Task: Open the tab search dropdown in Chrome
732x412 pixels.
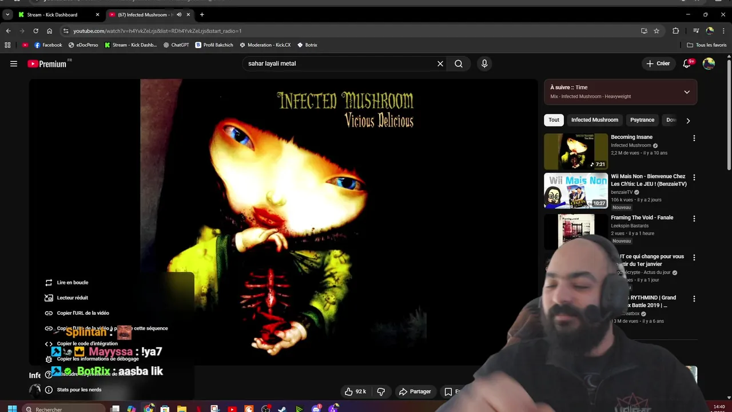Action: (7, 14)
